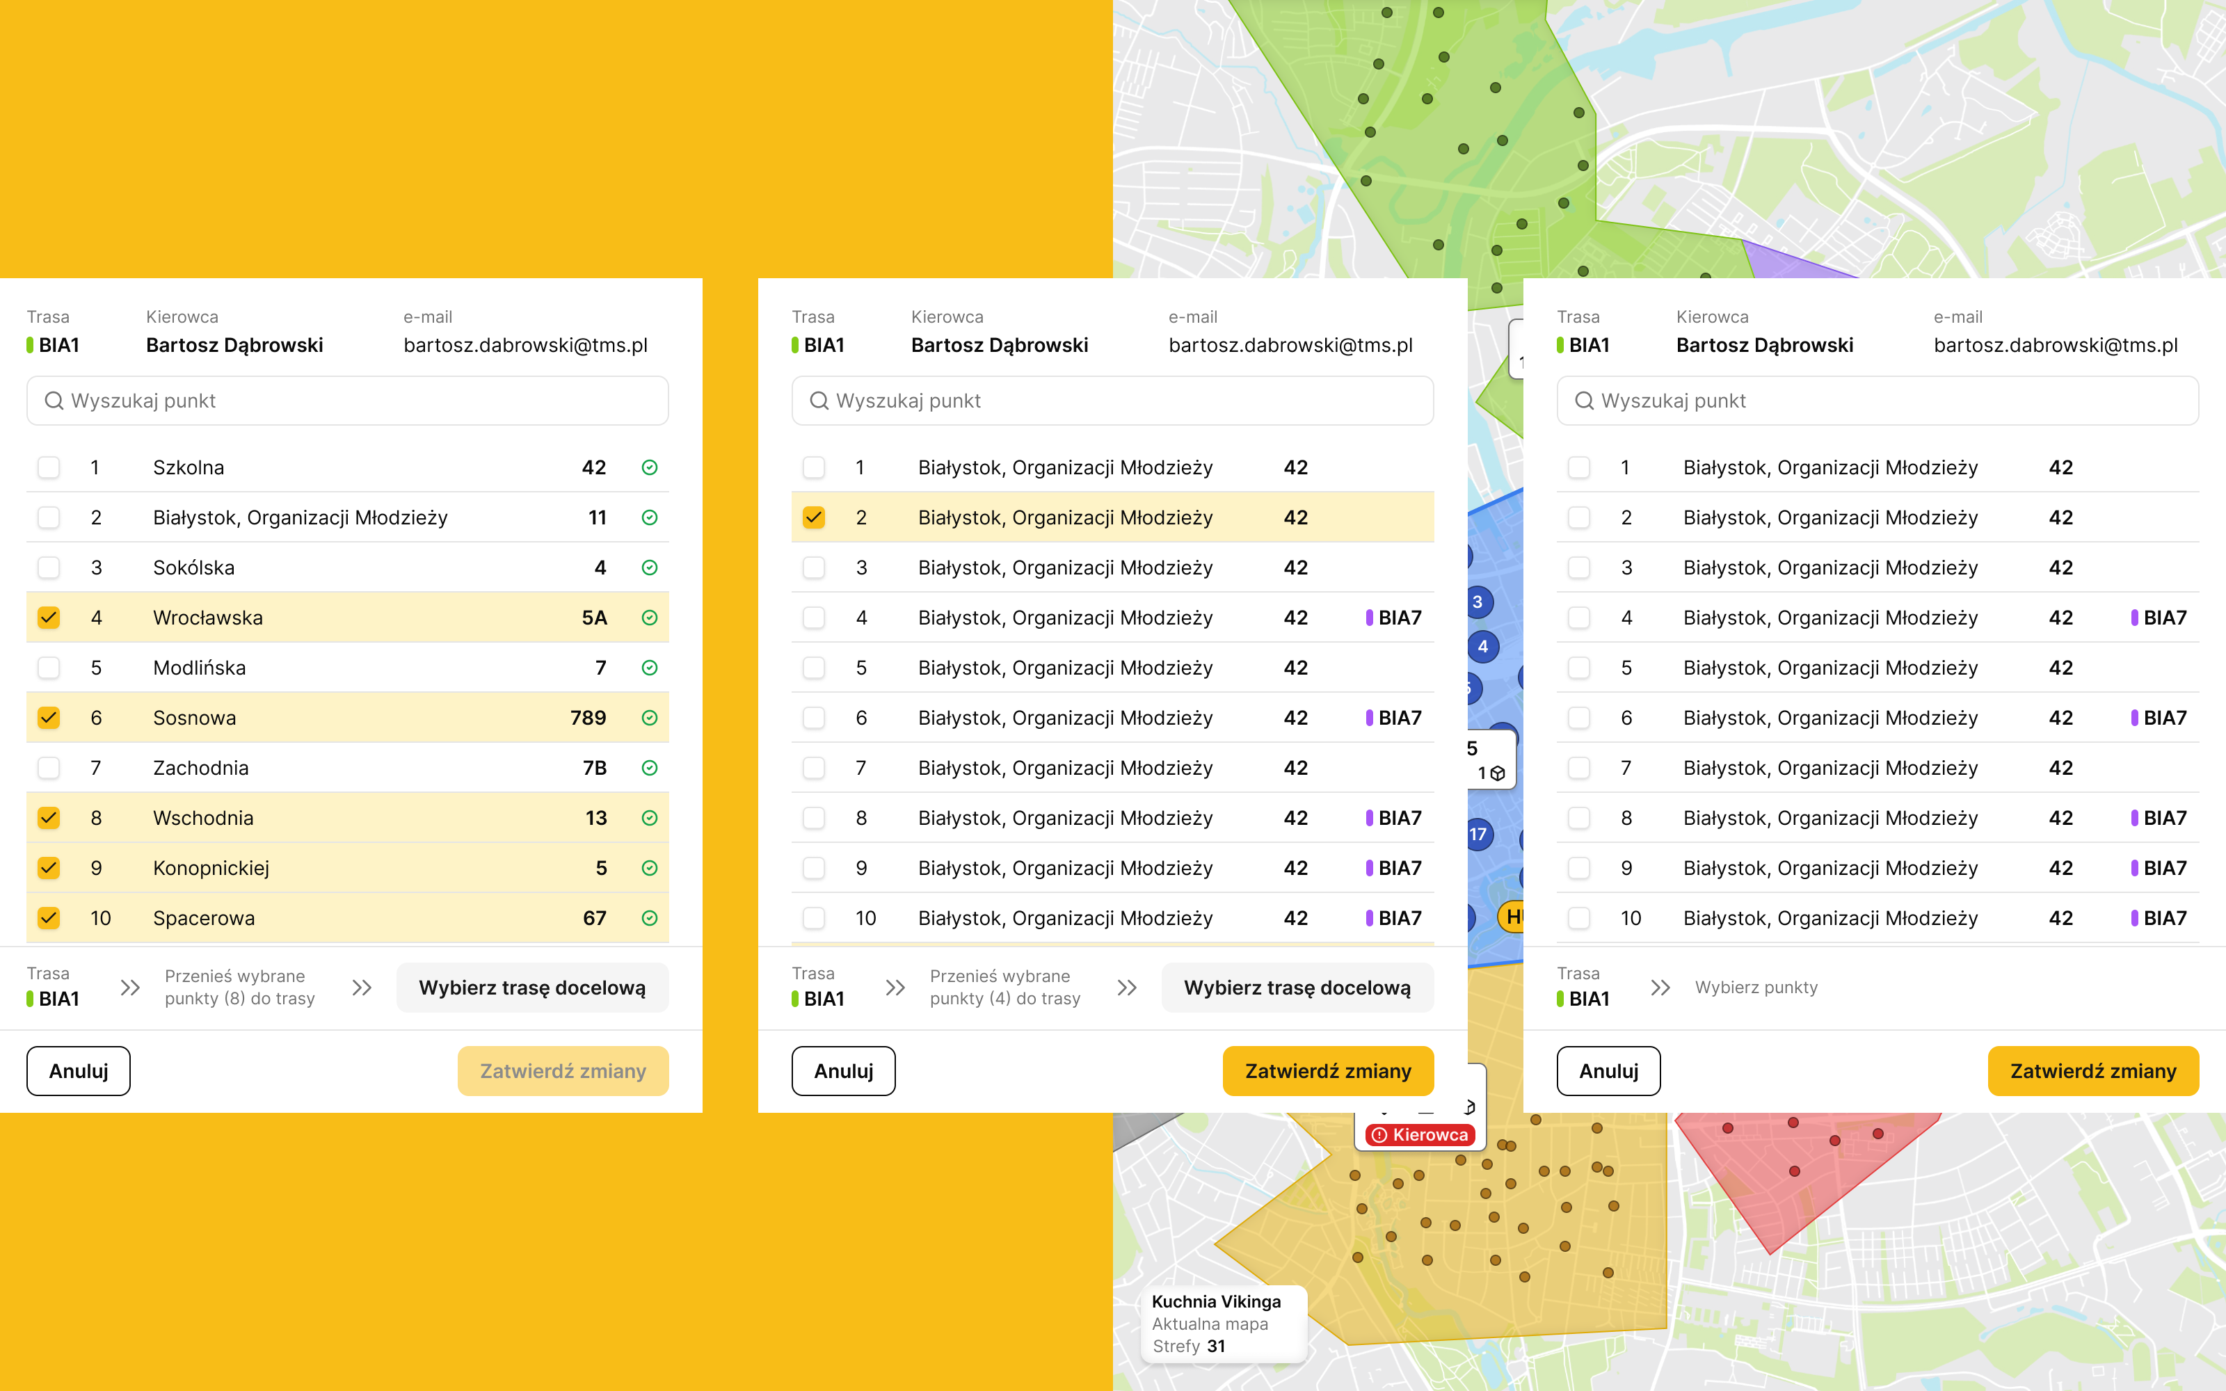Screen dimensions: 2226x1391
Task: Click double chevron before Wybierz punkty
Action: click(1661, 988)
